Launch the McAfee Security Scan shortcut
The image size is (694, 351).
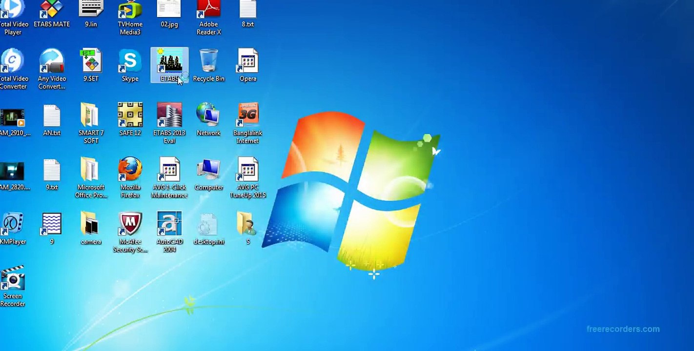pos(130,232)
